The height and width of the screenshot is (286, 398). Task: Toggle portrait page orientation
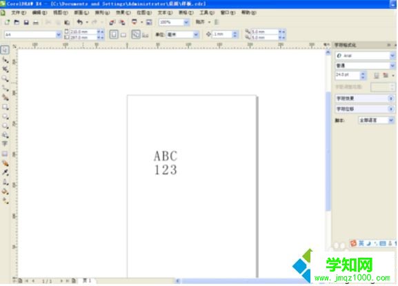point(114,34)
